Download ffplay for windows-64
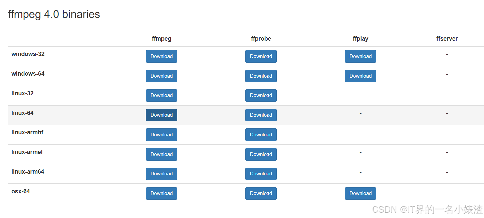This screenshot has height=218, width=484. (x=360, y=76)
